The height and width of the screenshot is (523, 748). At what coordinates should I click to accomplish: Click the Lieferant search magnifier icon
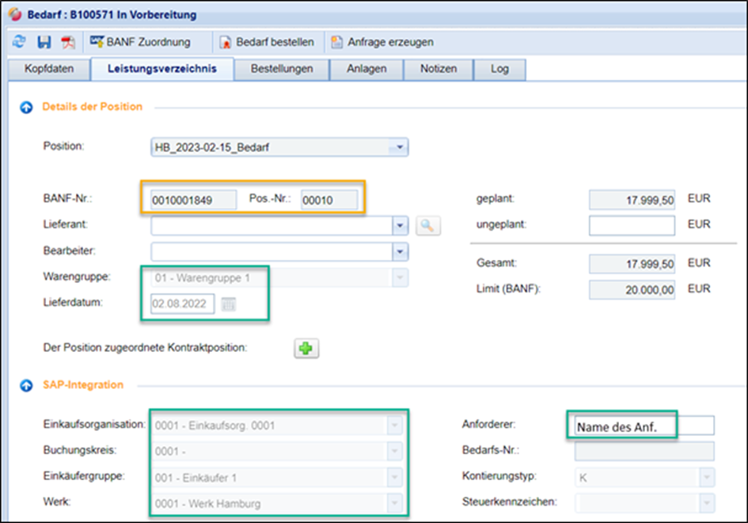(427, 226)
